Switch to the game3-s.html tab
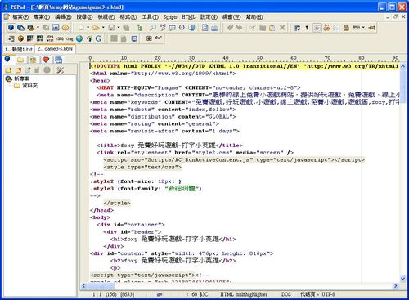Image resolution: width=409 pixels, height=300 pixels. point(55,49)
